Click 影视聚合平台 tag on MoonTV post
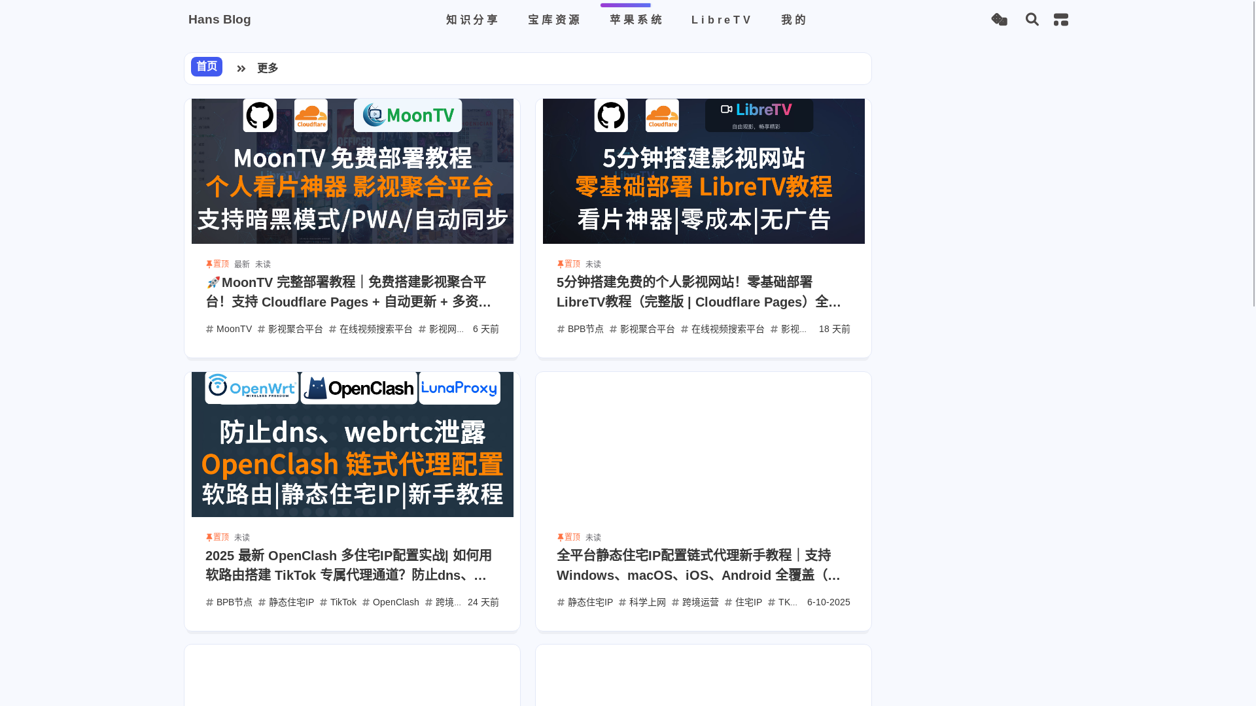The height and width of the screenshot is (706, 1256). click(x=290, y=329)
